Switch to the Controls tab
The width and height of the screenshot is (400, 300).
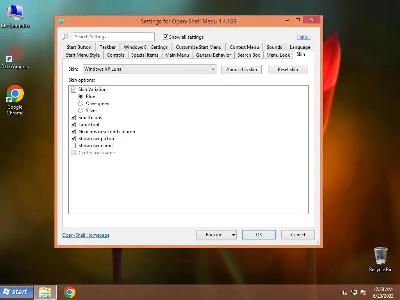pos(115,55)
